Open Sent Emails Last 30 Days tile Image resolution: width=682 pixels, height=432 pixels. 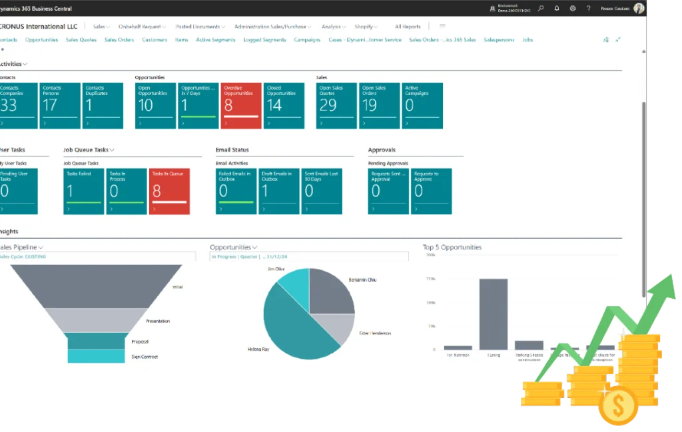pyautogui.click(x=322, y=191)
